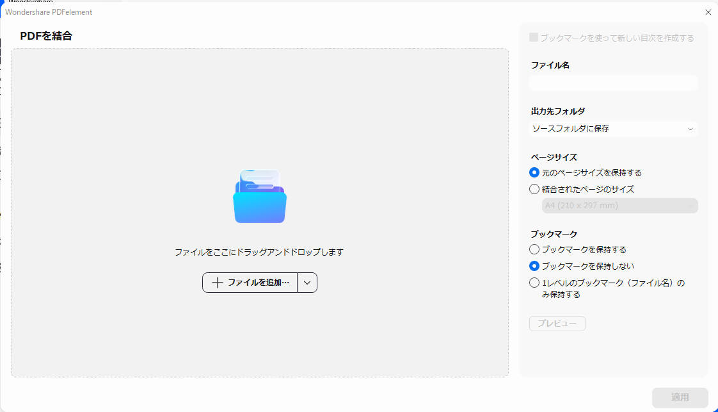
Task: Click the プレビュー button
Action: (557, 324)
